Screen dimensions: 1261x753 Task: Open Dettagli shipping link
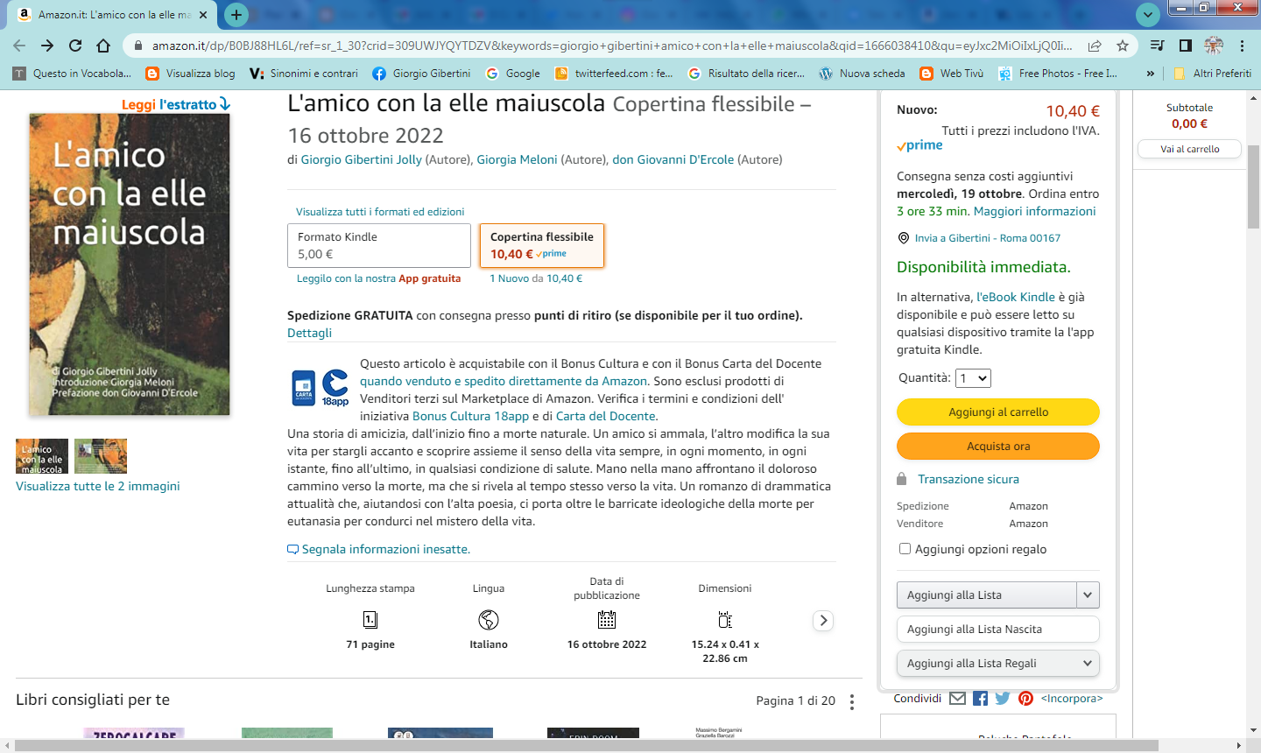tap(310, 333)
